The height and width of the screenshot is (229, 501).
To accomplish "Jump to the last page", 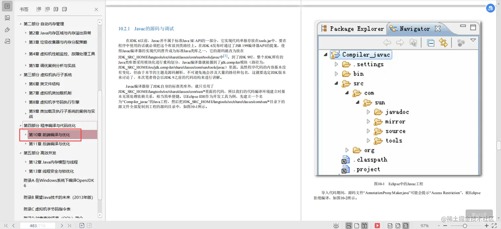I will tap(69, 225).
